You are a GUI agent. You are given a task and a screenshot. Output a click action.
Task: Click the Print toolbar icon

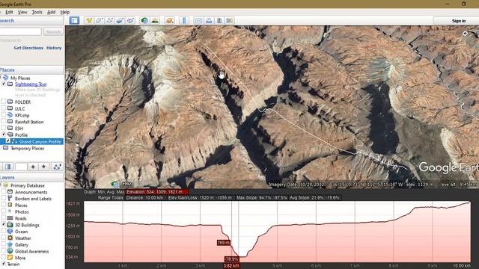(209, 20)
